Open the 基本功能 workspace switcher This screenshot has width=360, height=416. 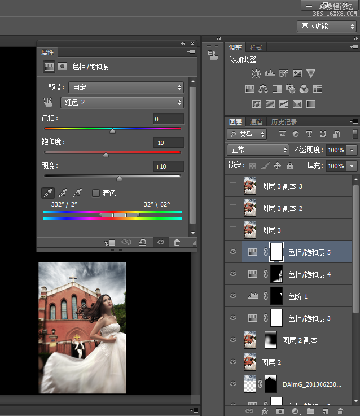[x=327, y=26]
